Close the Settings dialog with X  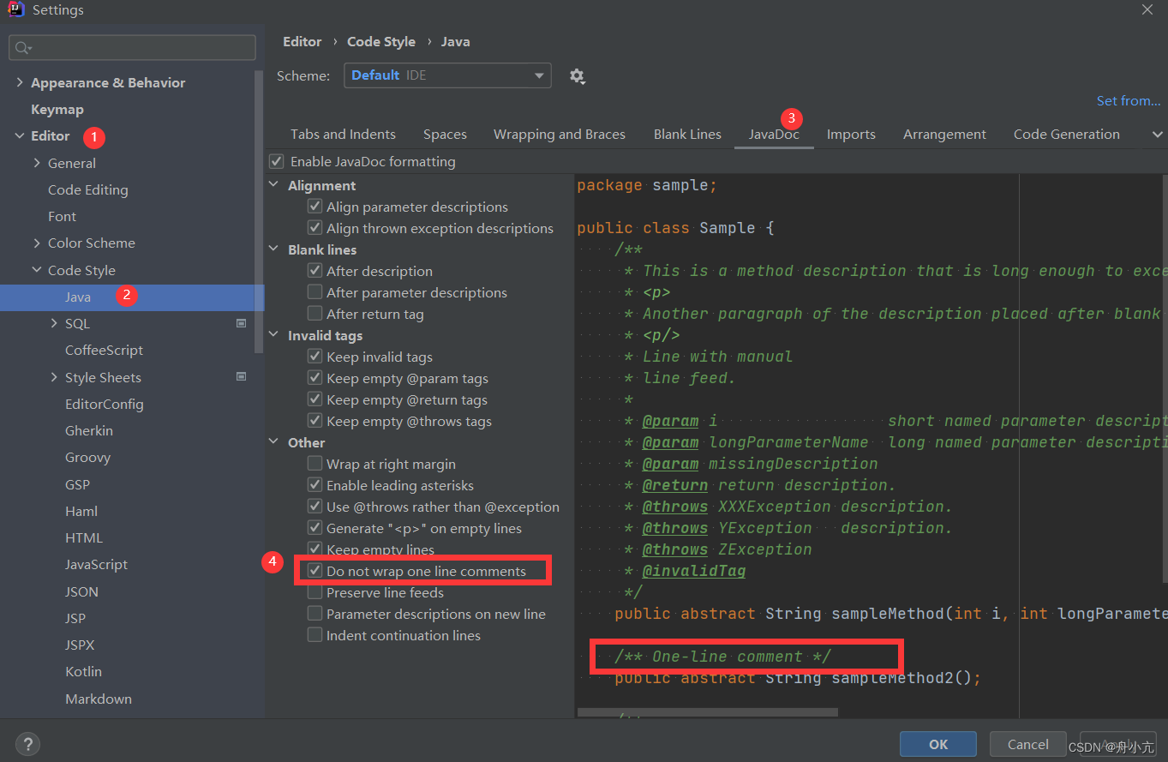(1147, 10)
